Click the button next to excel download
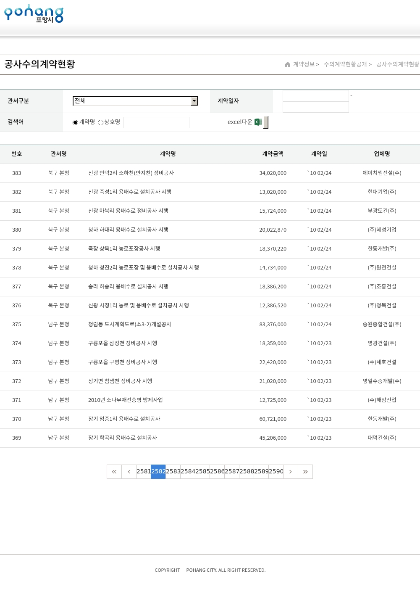Screen dimensions: 420x597 point(266,122)
